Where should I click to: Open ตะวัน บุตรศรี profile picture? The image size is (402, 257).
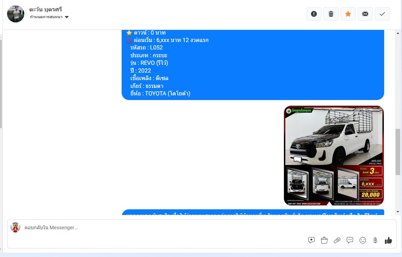tap(16, 14)
